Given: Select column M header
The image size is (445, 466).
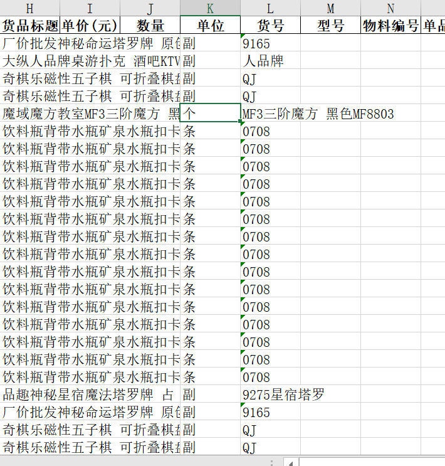Looking at the screenshot, I should coord(331,8).
